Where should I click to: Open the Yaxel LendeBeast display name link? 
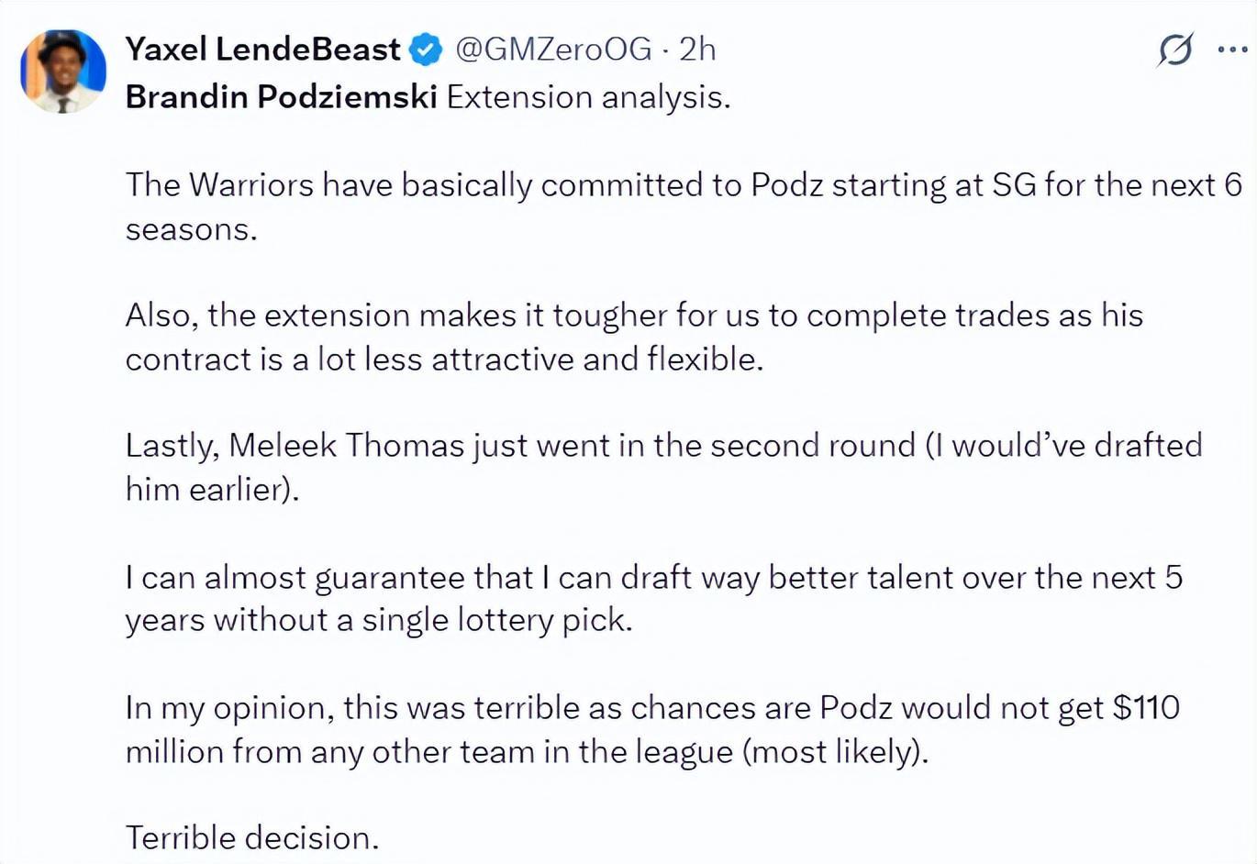[x=262, y=49]
